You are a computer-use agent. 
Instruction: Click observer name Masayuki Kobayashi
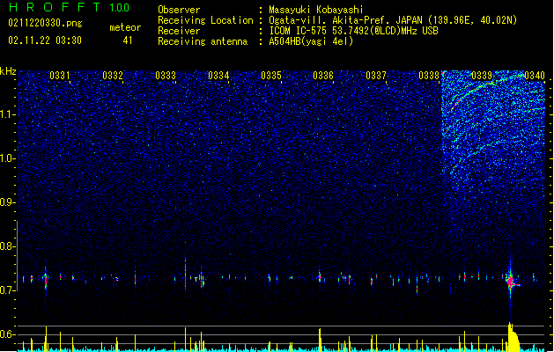[316, 10]
